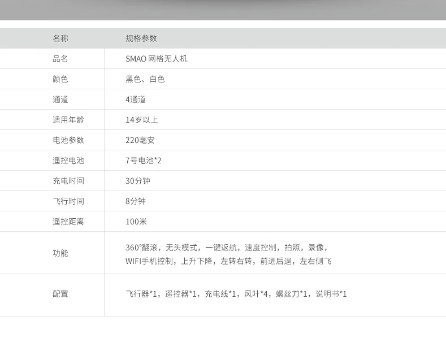Select the accessory list starting 飞行器*1
This screenshot has height=364, width=446.
[x=236, y=293]
